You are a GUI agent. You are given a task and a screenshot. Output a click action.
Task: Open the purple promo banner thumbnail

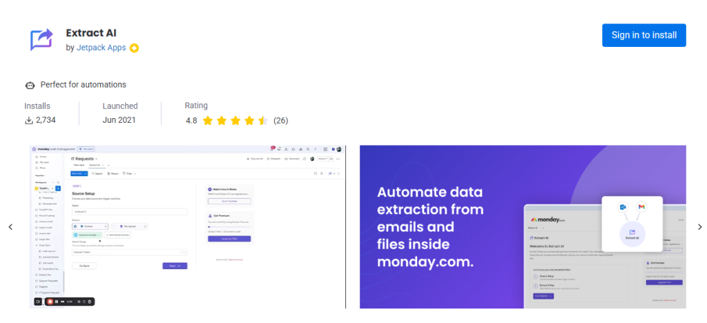(523, 227)
